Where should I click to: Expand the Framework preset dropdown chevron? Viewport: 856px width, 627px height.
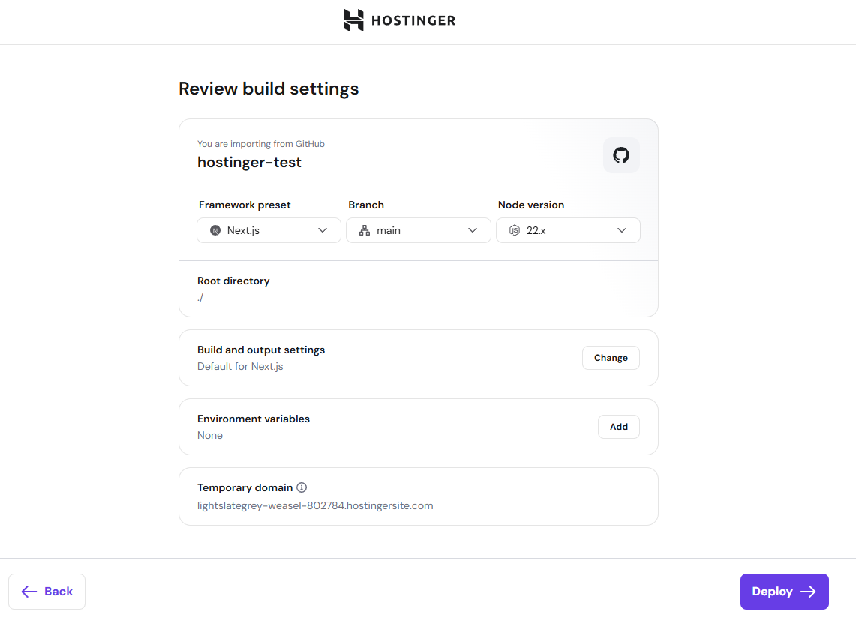coord(323,230)
